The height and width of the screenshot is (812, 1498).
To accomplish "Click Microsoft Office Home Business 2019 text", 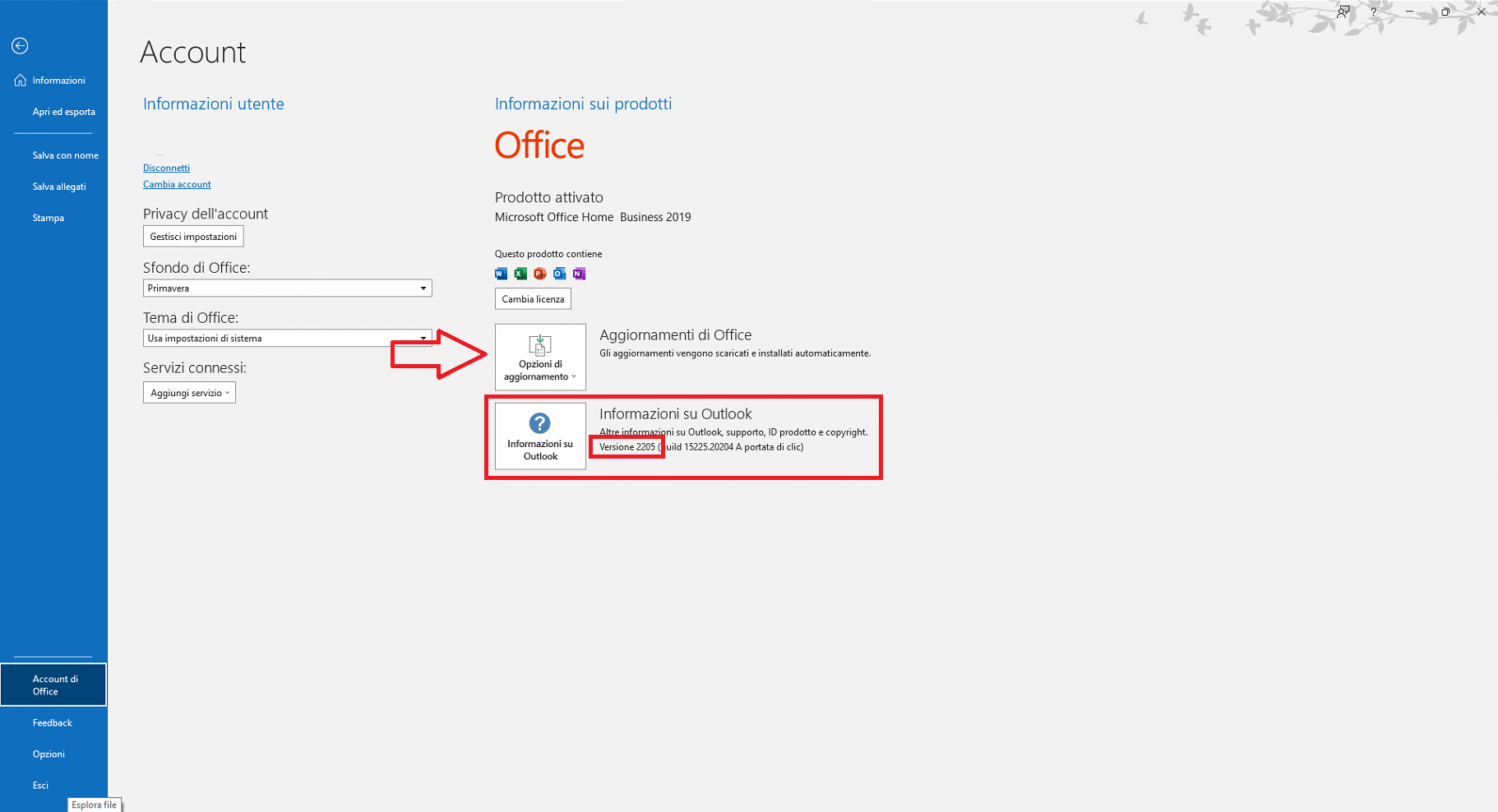I will pos(593,217).
